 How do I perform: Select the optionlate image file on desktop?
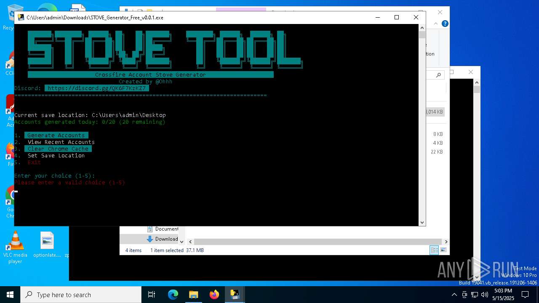point(47,245)
